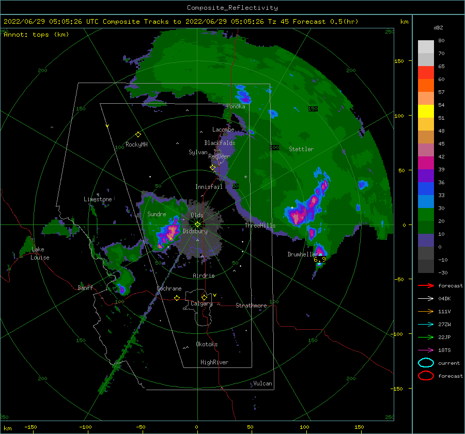
Task: Click the yellow diamond marker below Cochrane
Action: [x=177, y=298]
